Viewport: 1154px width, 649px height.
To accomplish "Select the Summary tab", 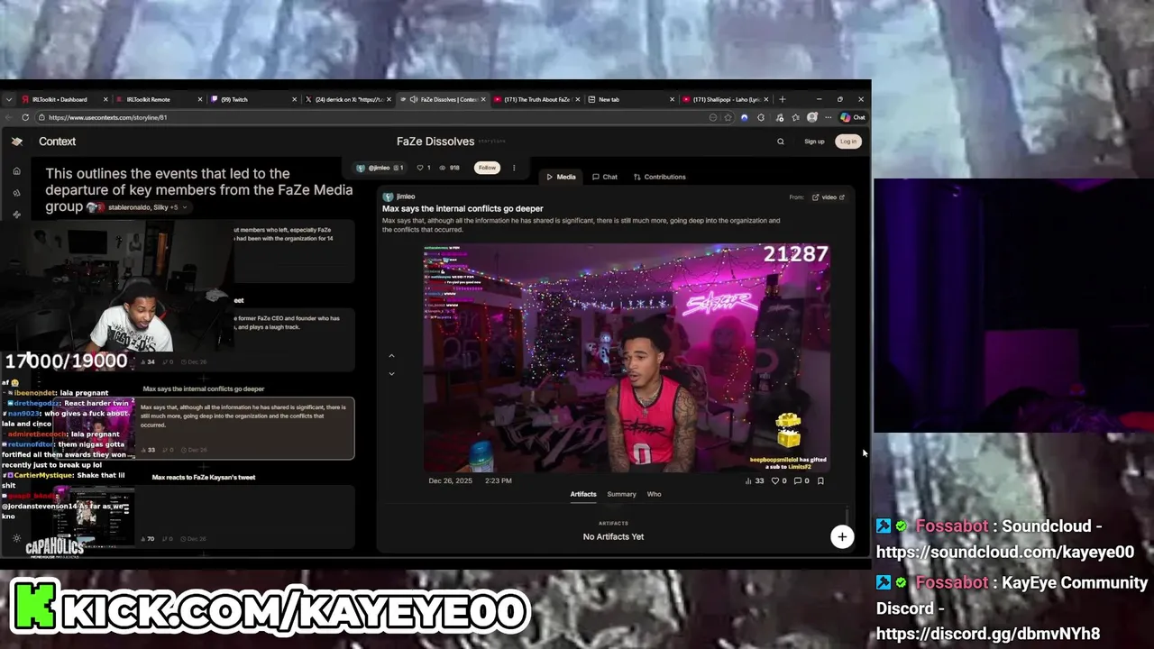I will [x=621, y=494].
